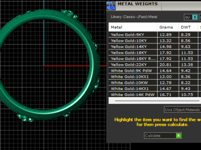
Task: Click the Use Object Materials button
Action: pyautogui.click(x=183, y=110)
